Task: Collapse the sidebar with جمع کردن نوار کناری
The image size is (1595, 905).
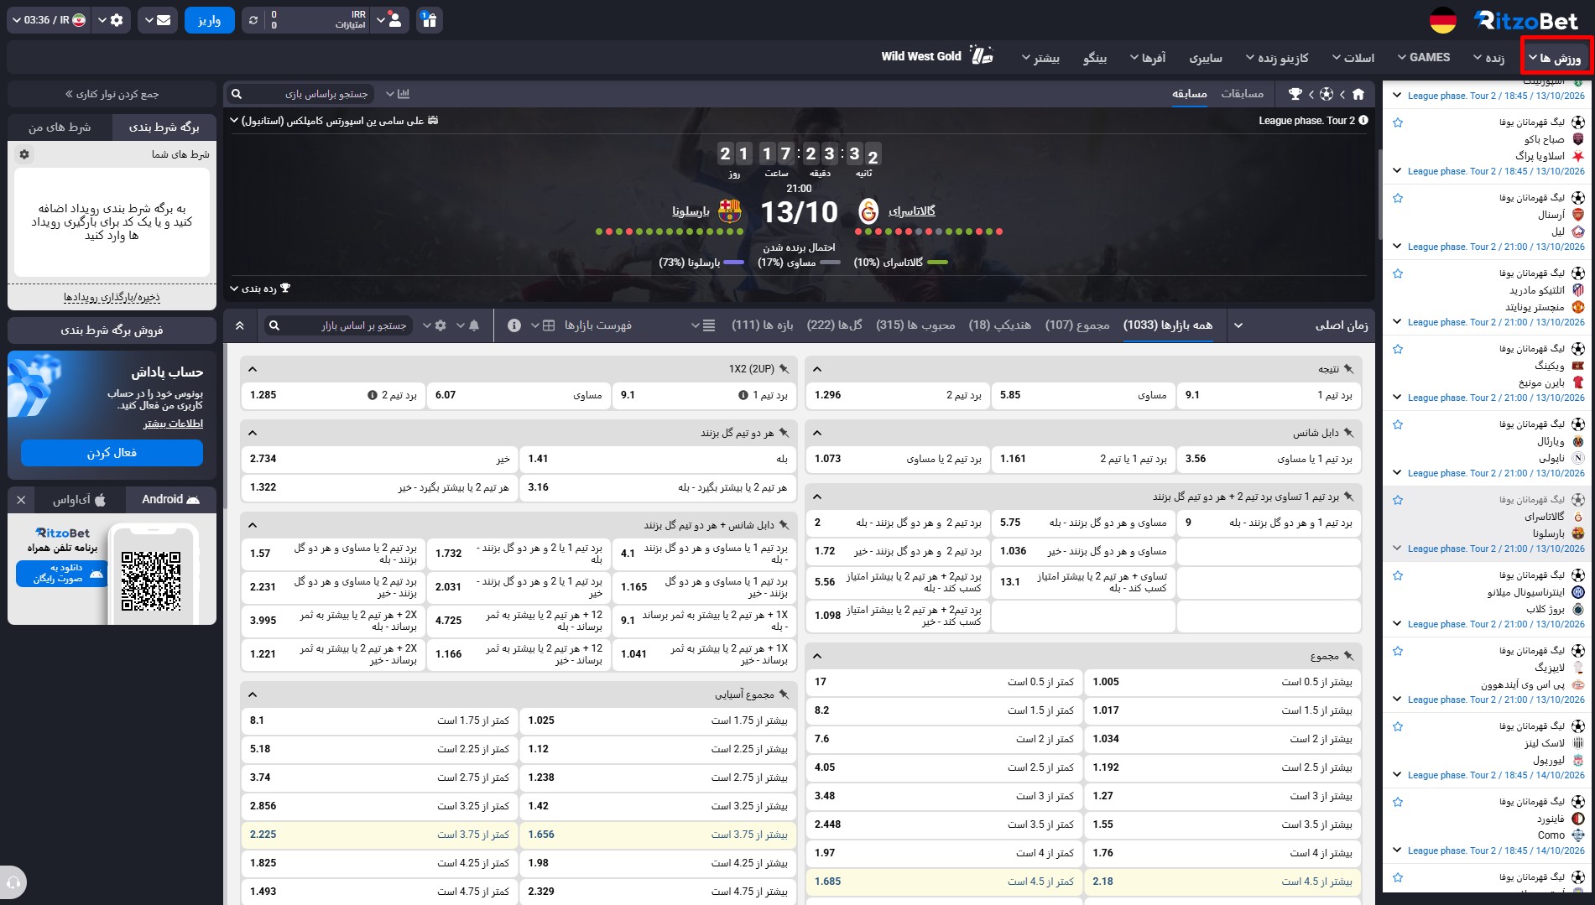Action: pos(112,94)
